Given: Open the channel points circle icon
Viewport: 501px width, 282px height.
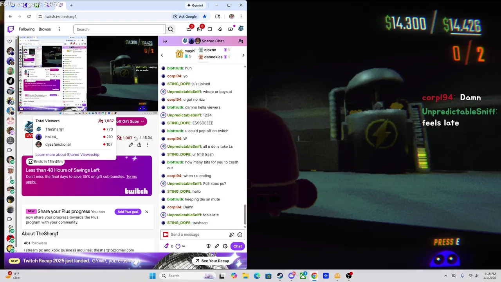Looking at the screenshot, I should coord(178,246).
